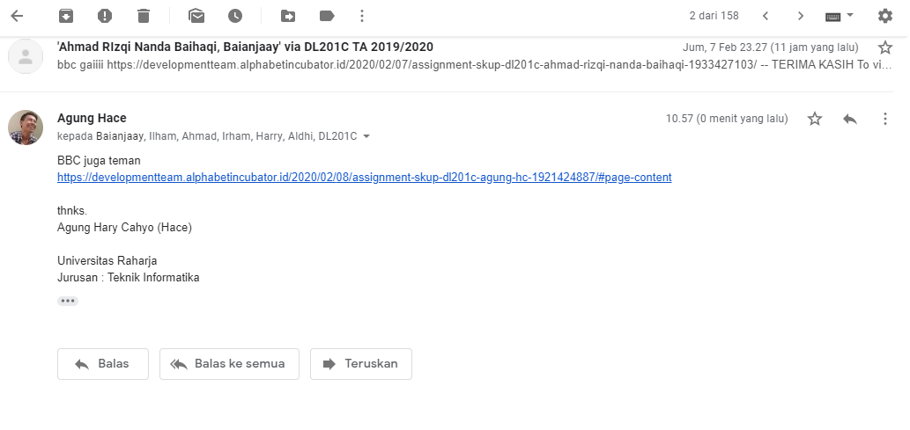
Task: Click the '2 dari 158' counter
Action: coord(714,16)
